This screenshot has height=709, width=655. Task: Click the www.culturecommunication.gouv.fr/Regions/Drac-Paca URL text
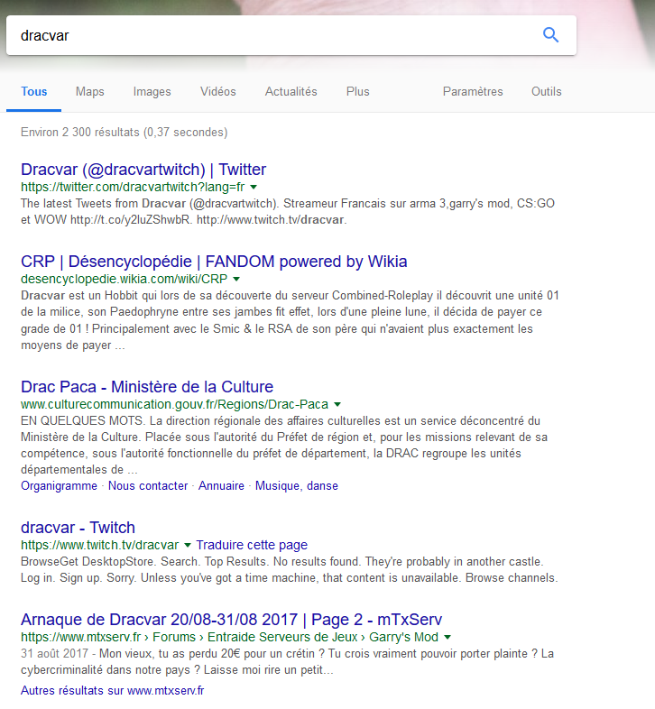tap(175, 404)
